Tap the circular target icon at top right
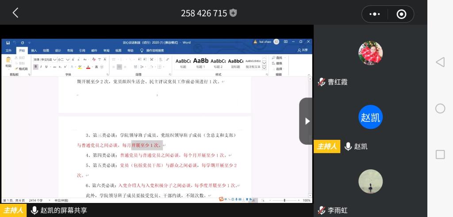The height and width of the screenshot is (217, 453). click(401, 14)
